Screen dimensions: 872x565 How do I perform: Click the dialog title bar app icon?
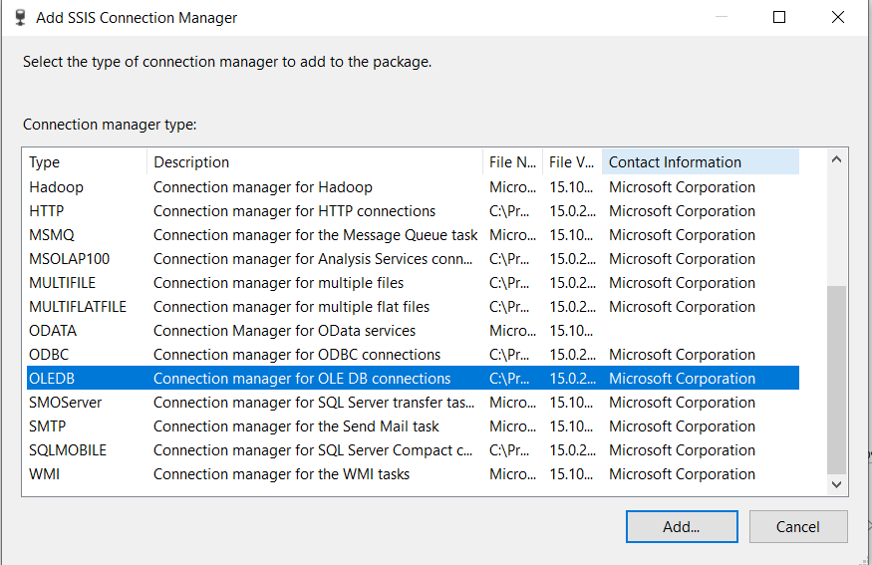20,17
